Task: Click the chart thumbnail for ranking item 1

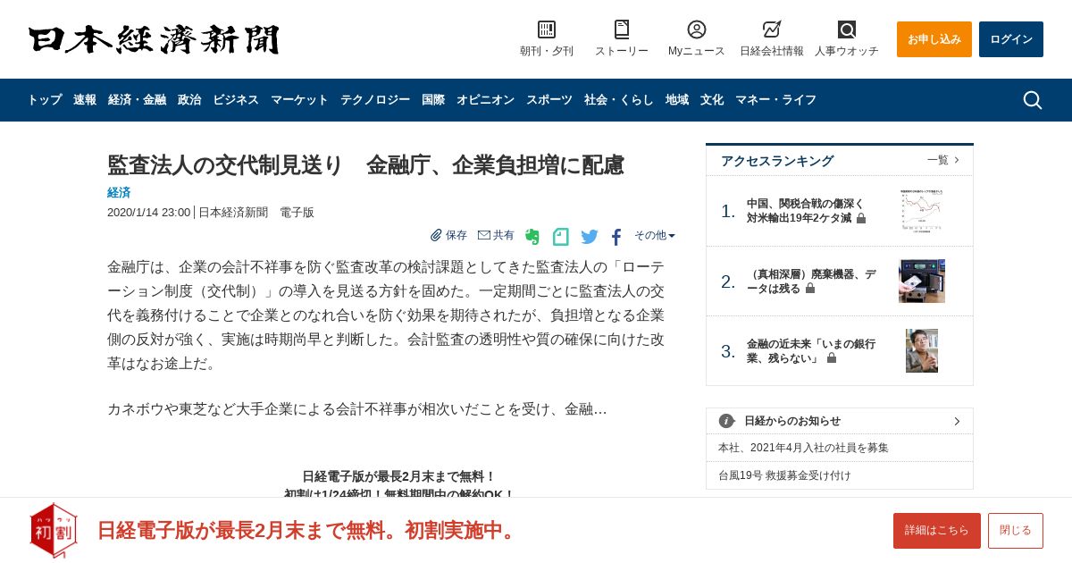Action: click(922, 211)
